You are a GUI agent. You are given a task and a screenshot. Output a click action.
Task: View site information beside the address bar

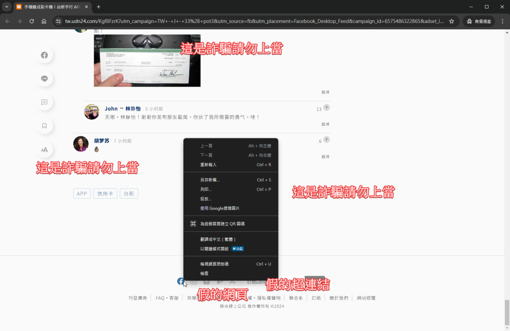coord(58,21)
